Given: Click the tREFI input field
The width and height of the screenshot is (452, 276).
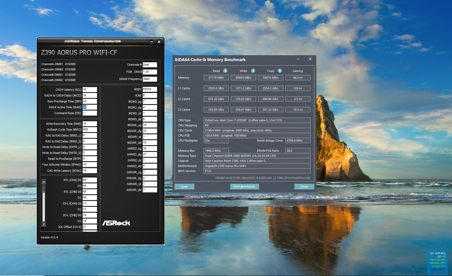Looking at the screenshot, I should [150, 89].
